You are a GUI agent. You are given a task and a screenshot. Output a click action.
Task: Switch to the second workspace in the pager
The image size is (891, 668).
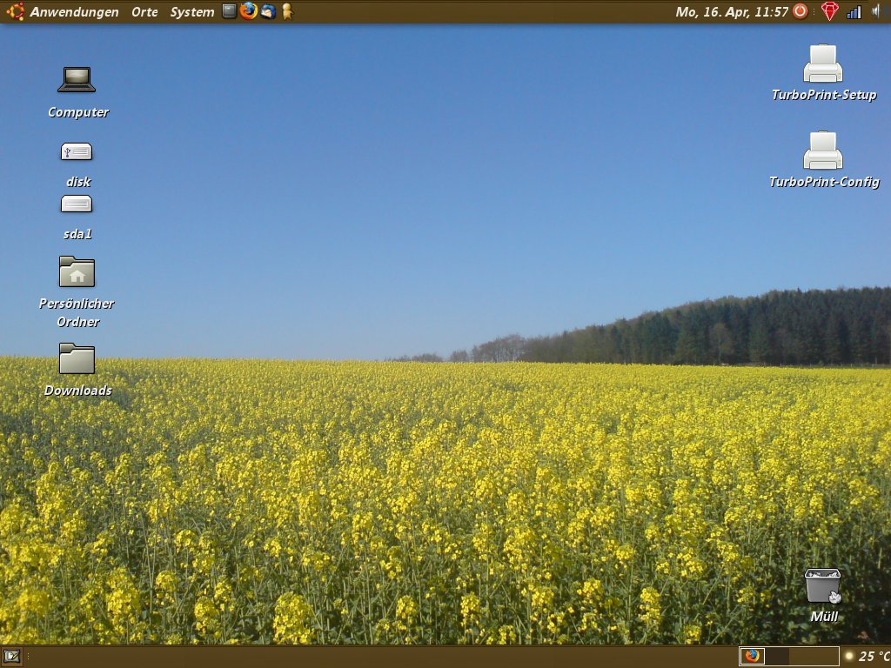pos(777,656)
